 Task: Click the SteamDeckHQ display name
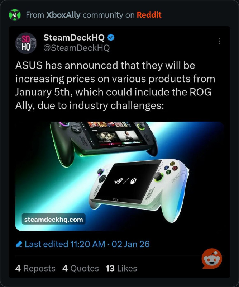[73, 38]
